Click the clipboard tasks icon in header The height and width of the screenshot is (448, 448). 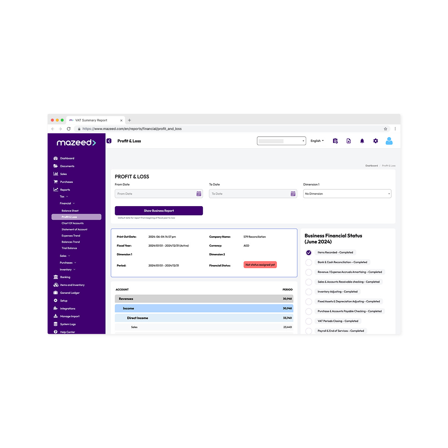335,141
